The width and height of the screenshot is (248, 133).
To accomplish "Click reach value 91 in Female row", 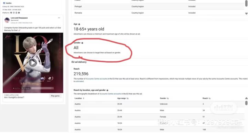I will click(204, 117).
